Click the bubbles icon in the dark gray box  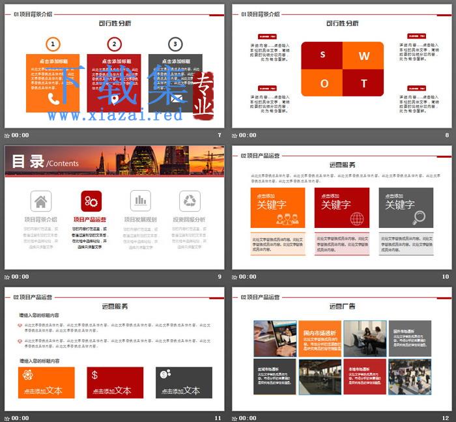click(x=165, y=374)
